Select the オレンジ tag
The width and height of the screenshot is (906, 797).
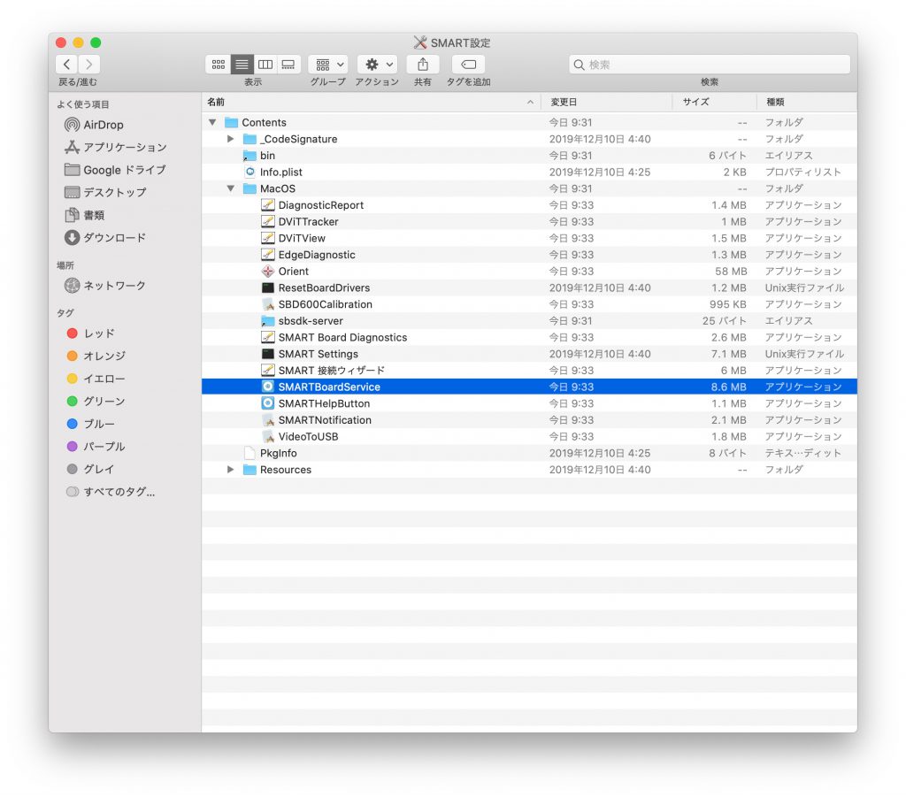pos(96,356)
